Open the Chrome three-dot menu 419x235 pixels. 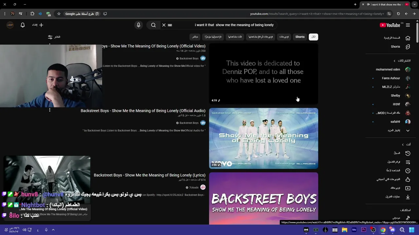(5, 14)
